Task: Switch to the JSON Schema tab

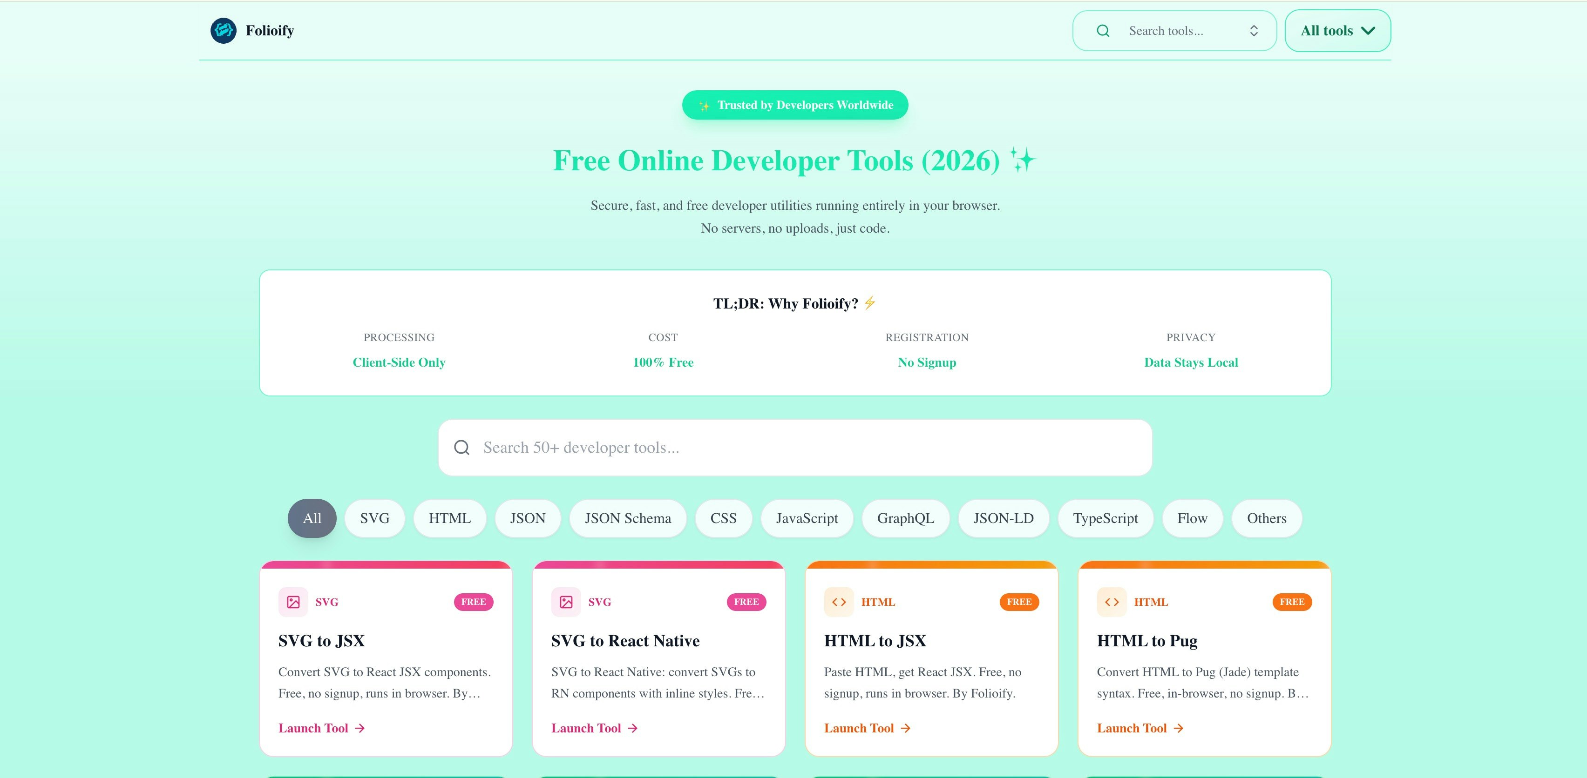Action: pyautogui.click(x=628, y=518)
